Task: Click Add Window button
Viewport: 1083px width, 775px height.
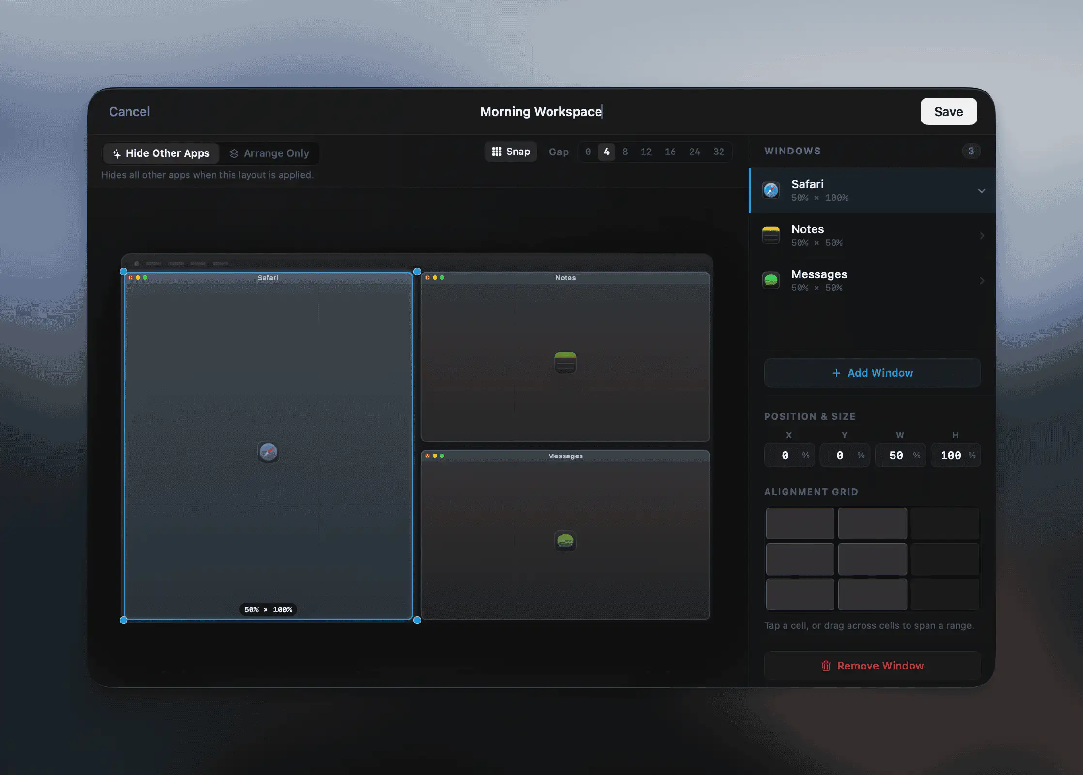Action: pyautogui.click(x=872, y=373)
